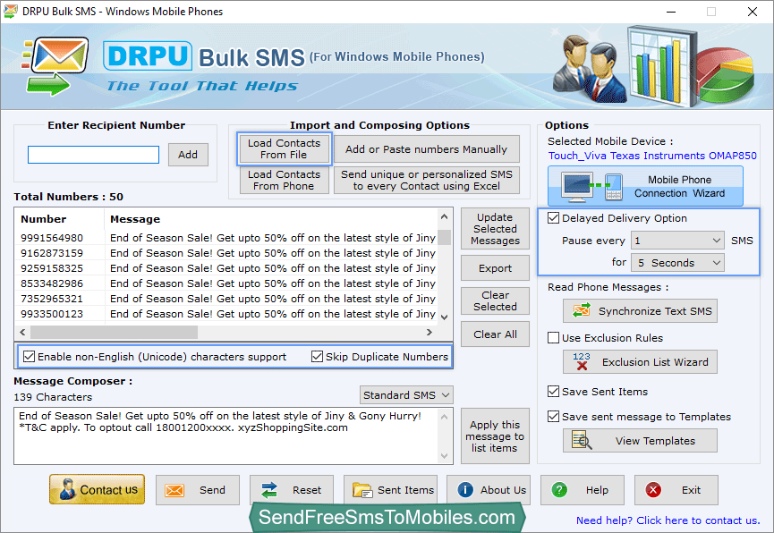
Task: Select the row for number 9933500123
Action: (x=227, y=315)
